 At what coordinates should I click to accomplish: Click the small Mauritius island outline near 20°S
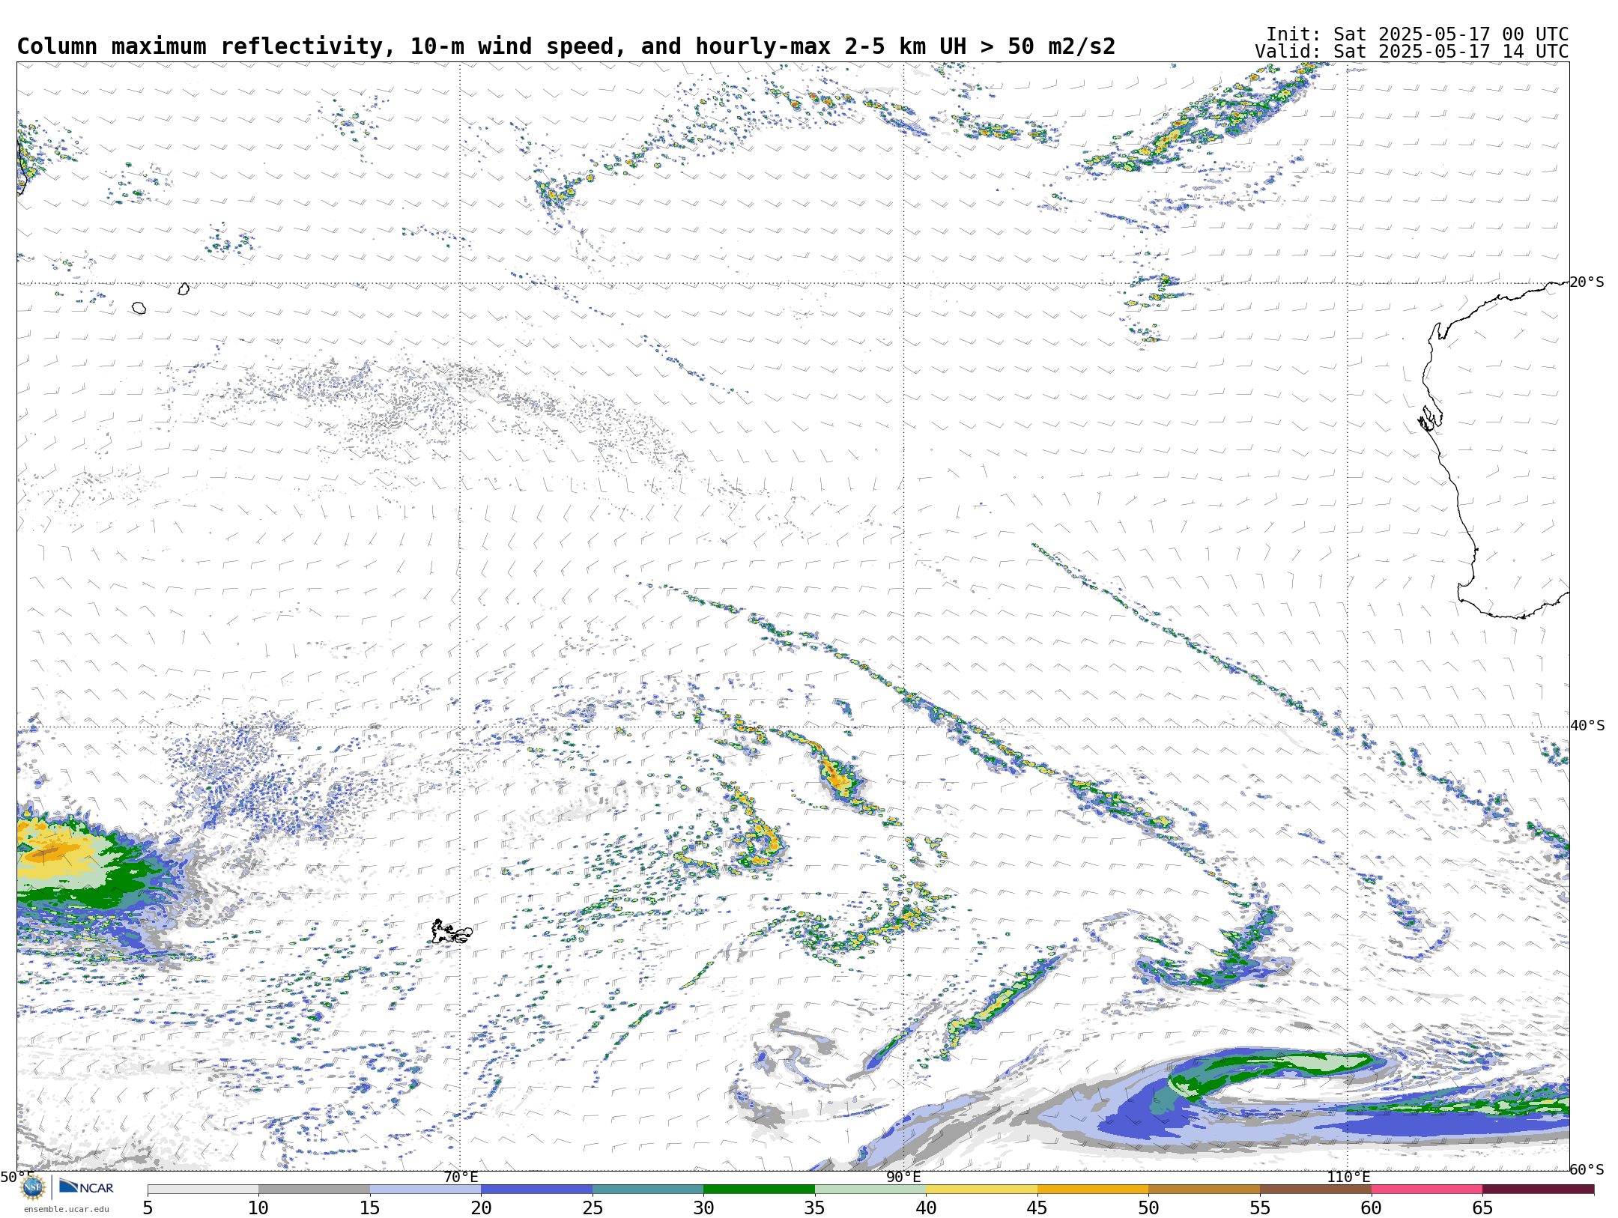point(184,288)
